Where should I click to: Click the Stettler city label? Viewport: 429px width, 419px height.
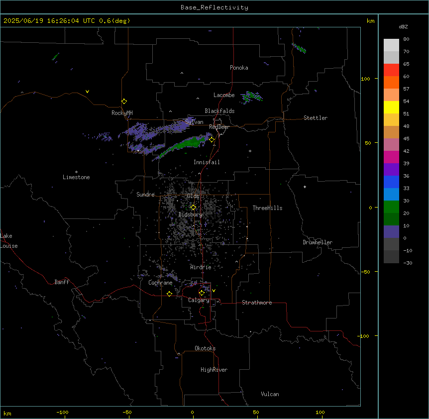pos(316,118)
